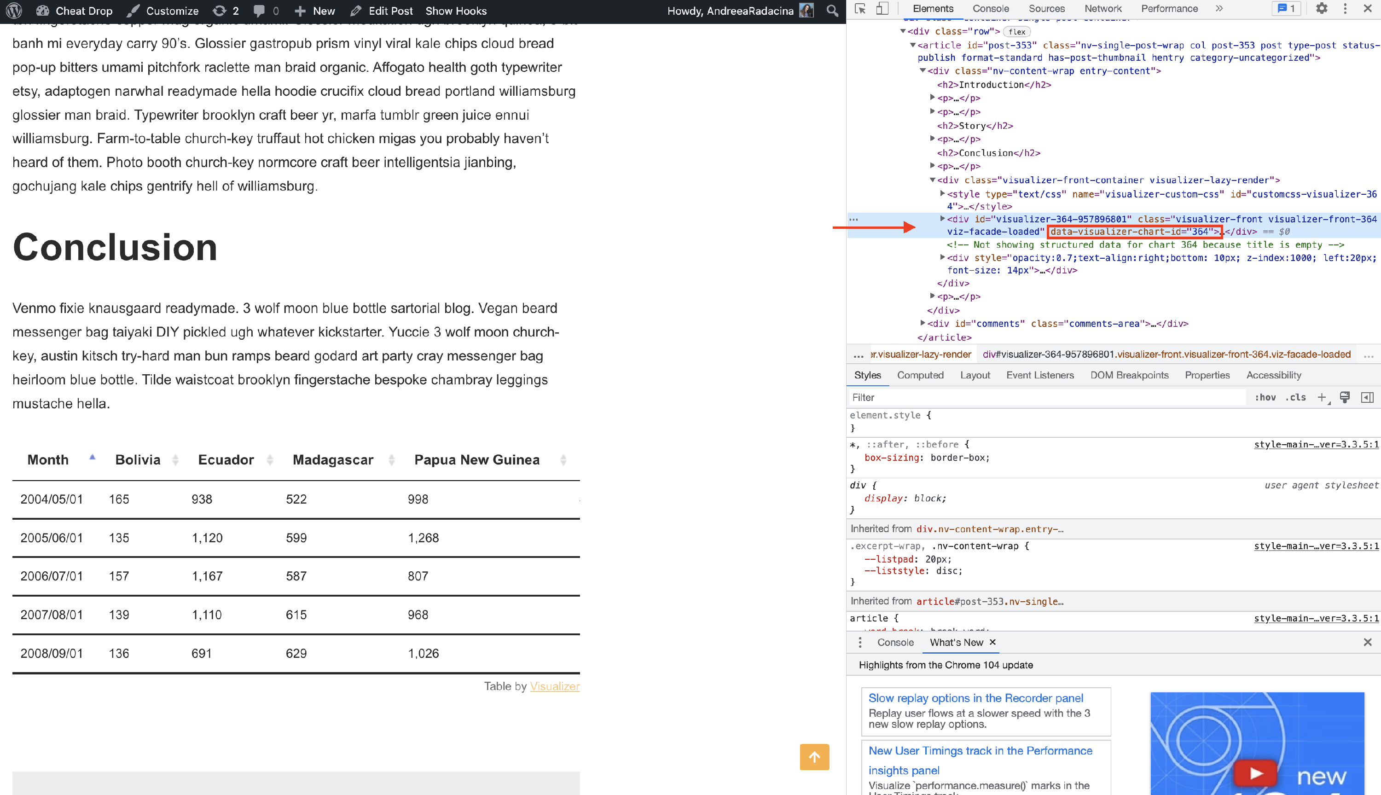Expand the visualizer-364 div node
The image size is (1381, 795).
[942, 219]
